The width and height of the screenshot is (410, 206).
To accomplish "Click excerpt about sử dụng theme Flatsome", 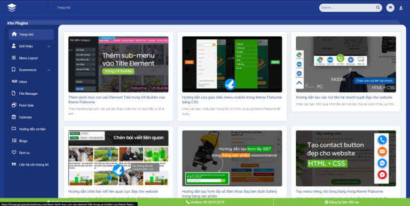I will click(x=231, y=111).
